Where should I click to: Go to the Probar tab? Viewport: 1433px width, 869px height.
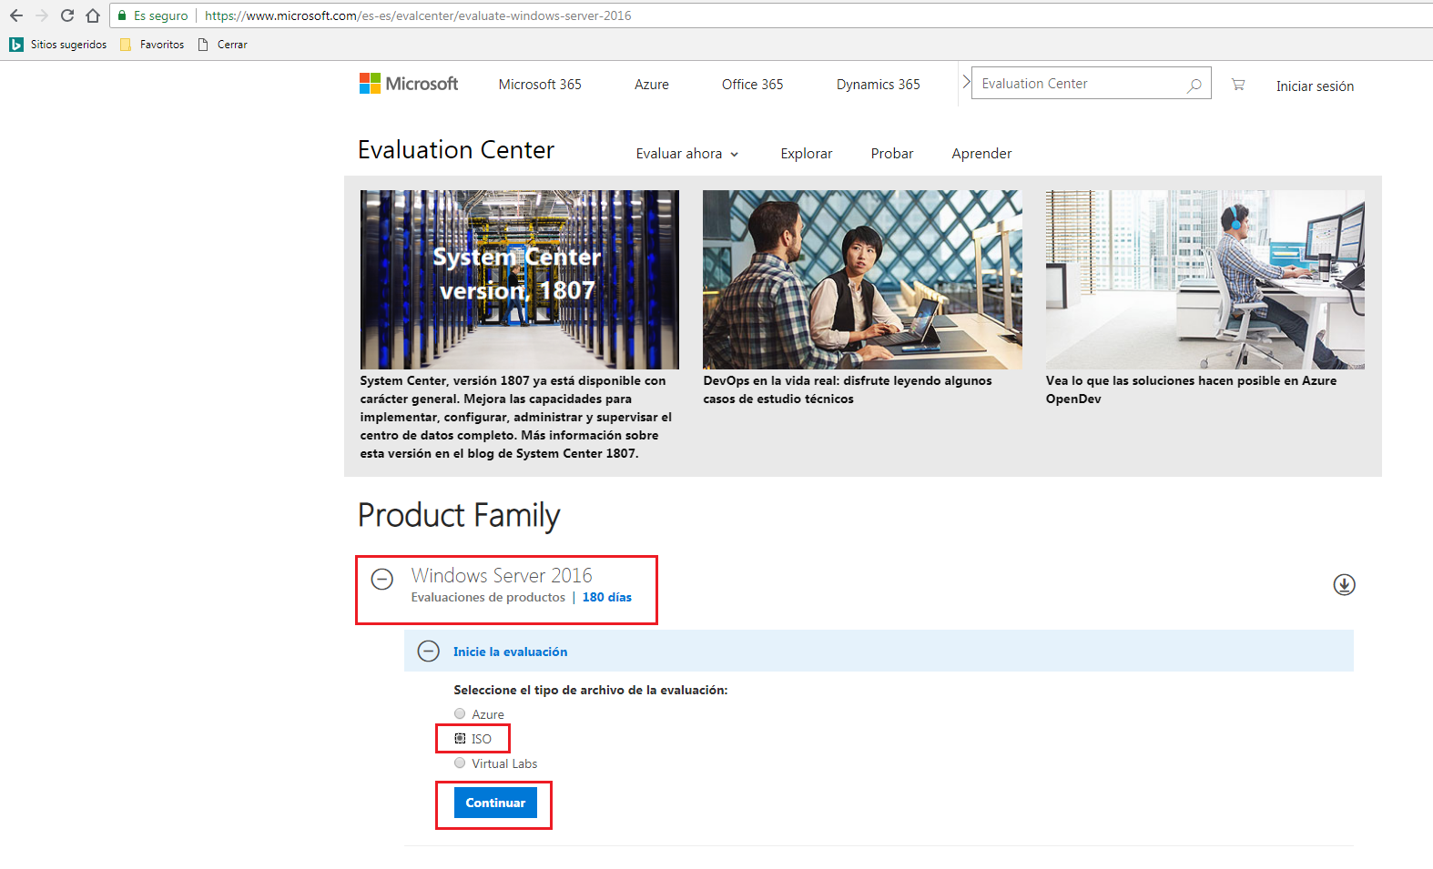[892, 154]
